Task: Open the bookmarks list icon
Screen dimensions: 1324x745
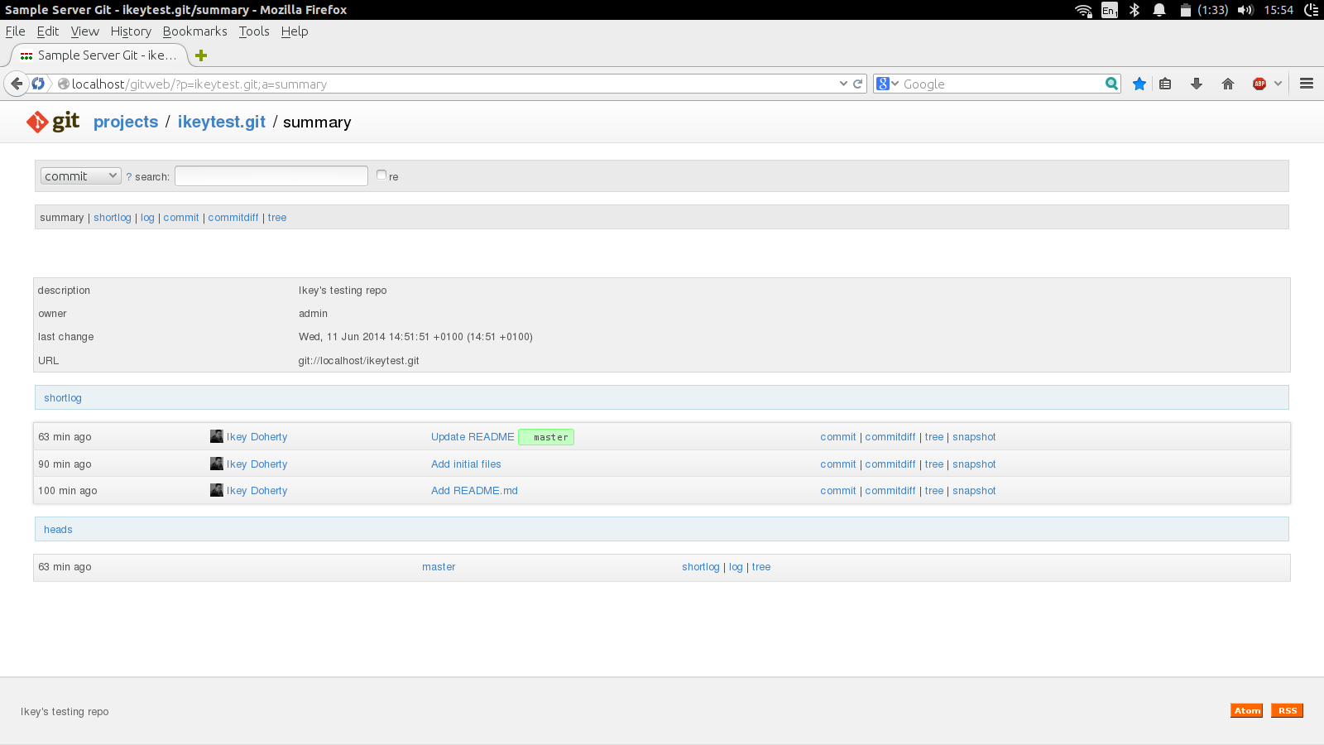Action: point(1165,84)
